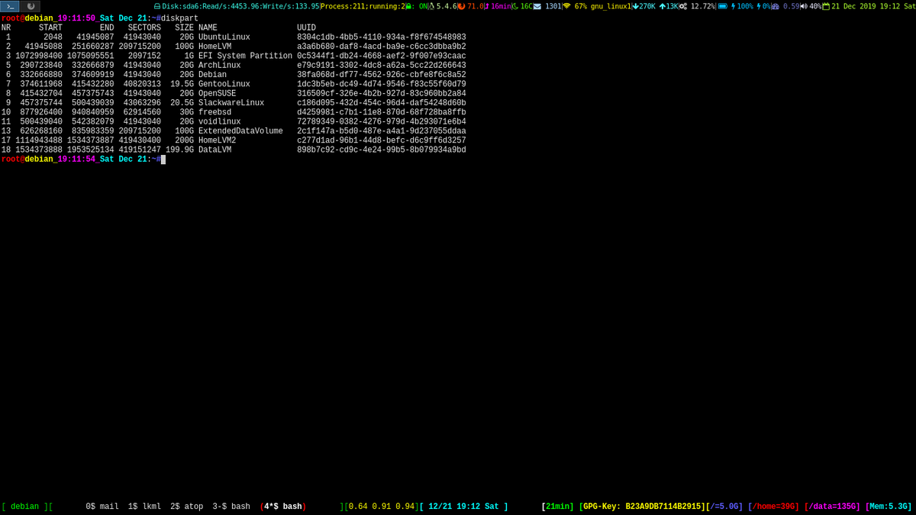Click the DataLVM UUID 898b7c92 value
This screenshot has width=916, height=515.
(x=382, y=150)
